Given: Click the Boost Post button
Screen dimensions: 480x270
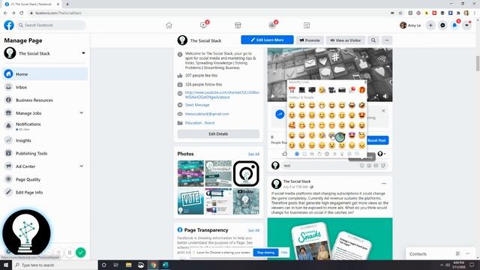Looking at the screenshot, I should click(x=376, y=140).
